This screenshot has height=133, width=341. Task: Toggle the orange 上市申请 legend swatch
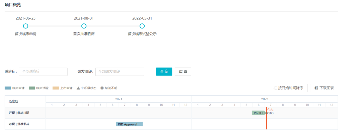pyautogui.click(x=56, y=88)
